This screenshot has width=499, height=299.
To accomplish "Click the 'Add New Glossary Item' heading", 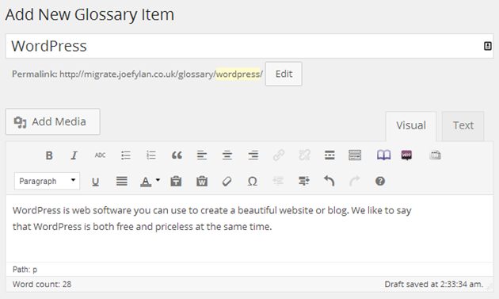I will (x=90, y=14).
